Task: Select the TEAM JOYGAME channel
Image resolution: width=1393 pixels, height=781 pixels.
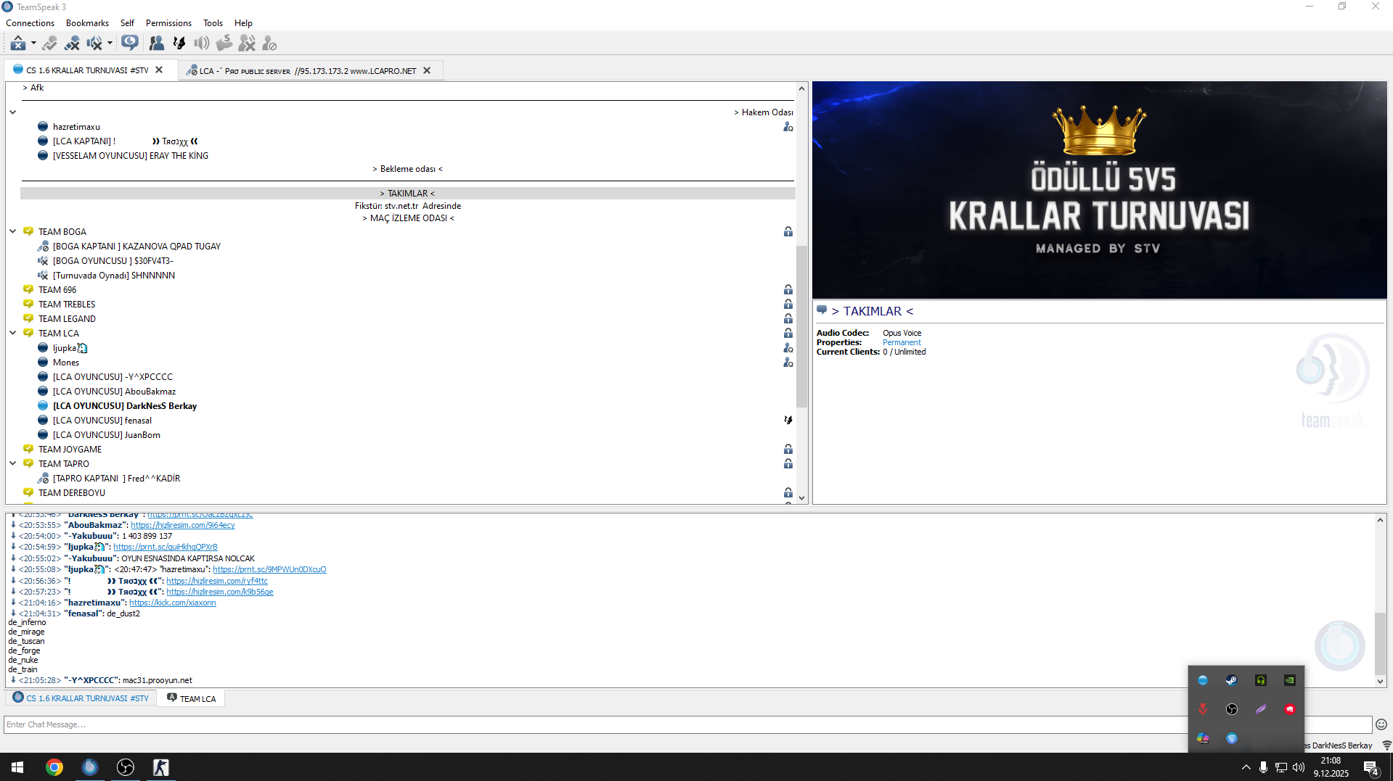Action: coord(70,450)
